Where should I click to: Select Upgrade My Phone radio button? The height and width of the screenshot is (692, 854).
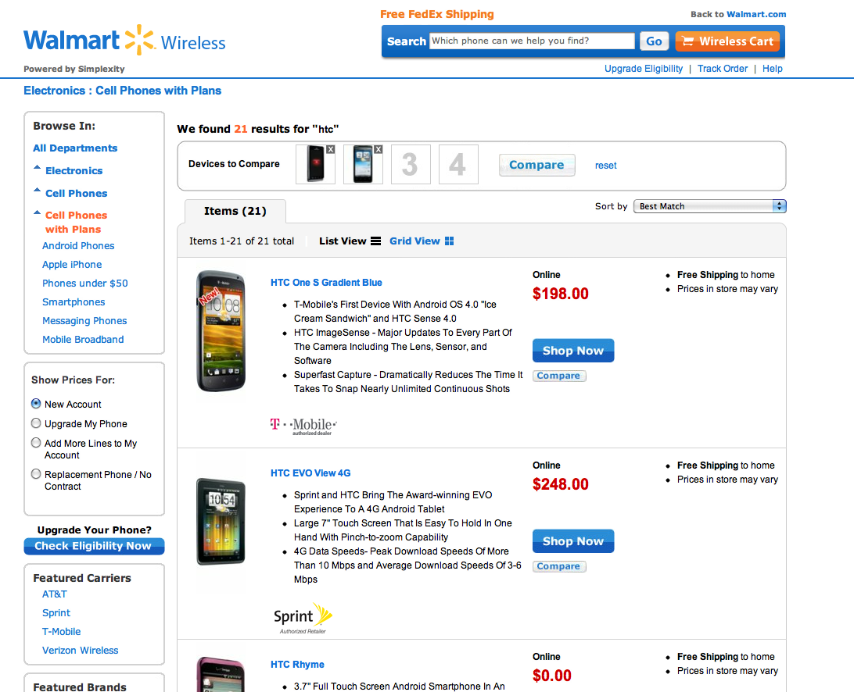click(36, 423)
